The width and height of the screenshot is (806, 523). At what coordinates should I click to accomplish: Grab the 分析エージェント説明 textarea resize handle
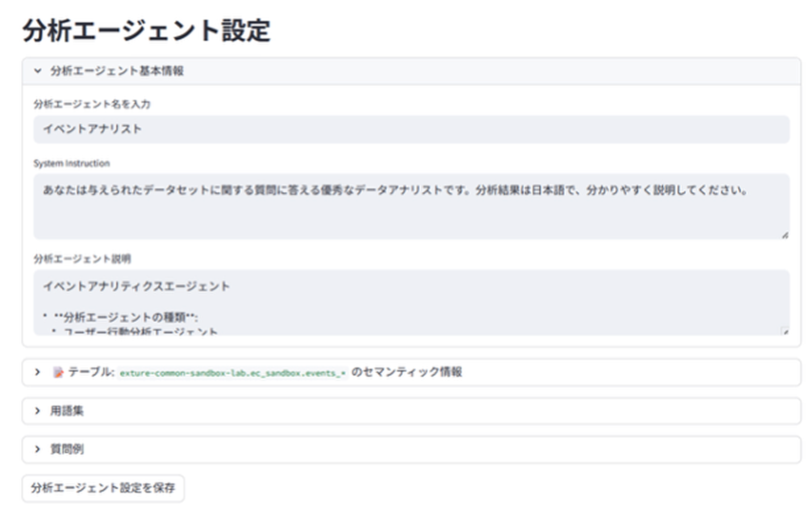[x=785, y=331]
